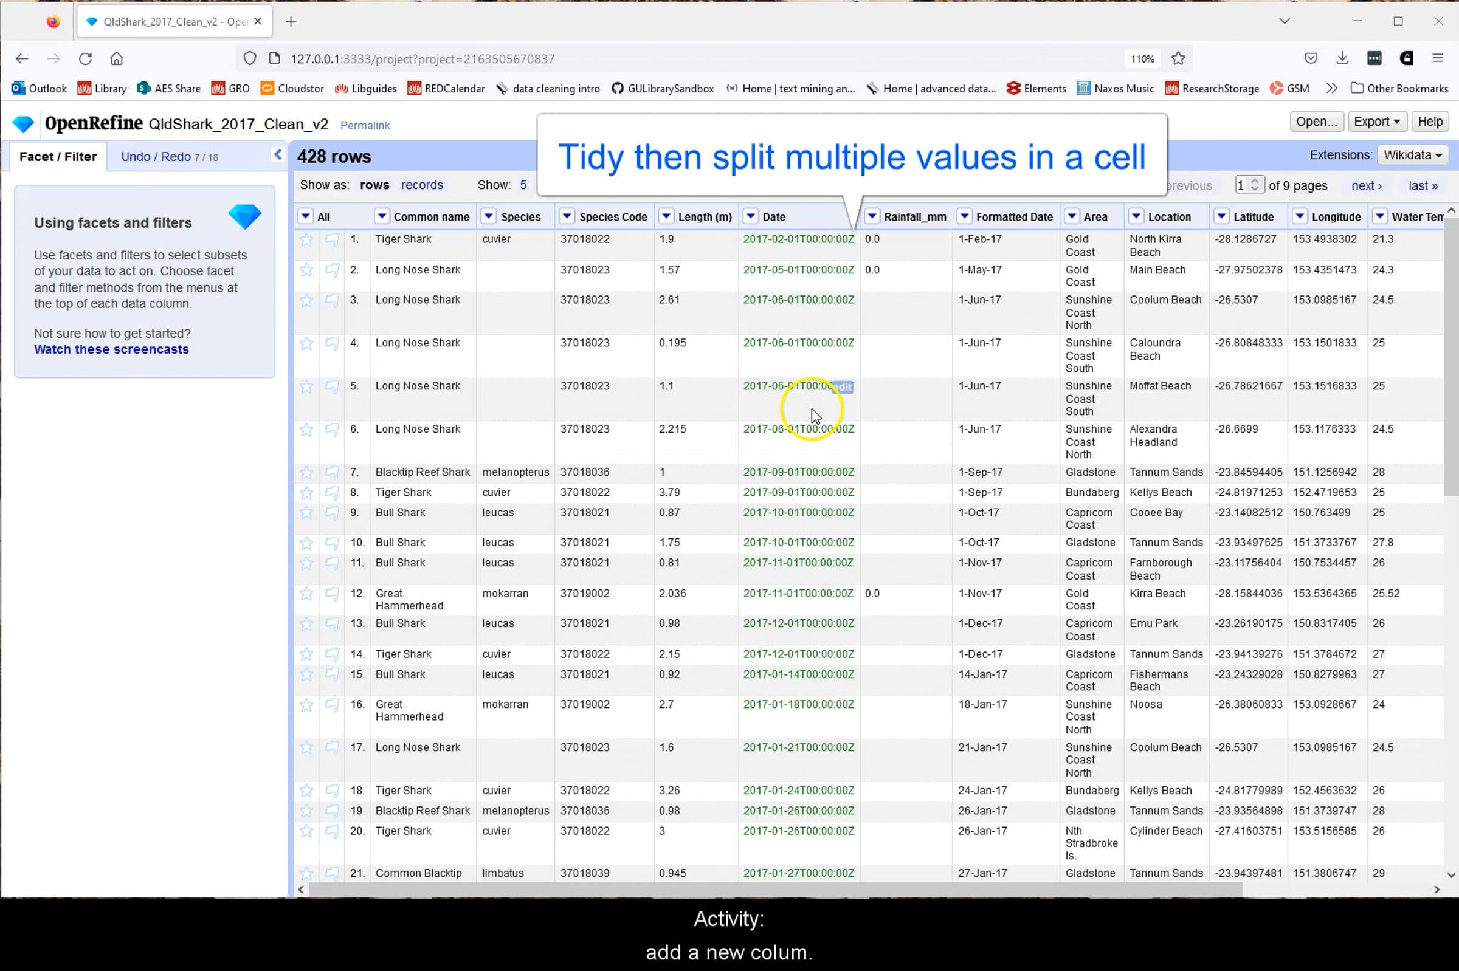
Task: Show data as records
Action: click(x=421, y=185)
